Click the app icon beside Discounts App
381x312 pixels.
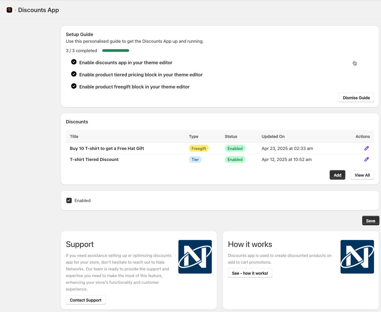click(9, 10)
